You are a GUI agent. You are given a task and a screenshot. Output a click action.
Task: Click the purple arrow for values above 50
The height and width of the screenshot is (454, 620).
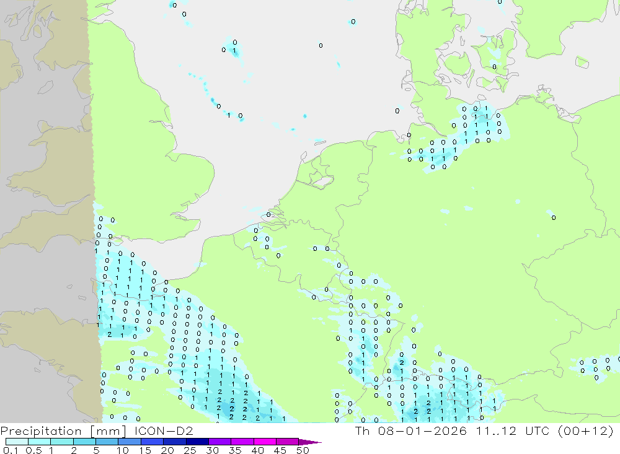pos(309,442)
